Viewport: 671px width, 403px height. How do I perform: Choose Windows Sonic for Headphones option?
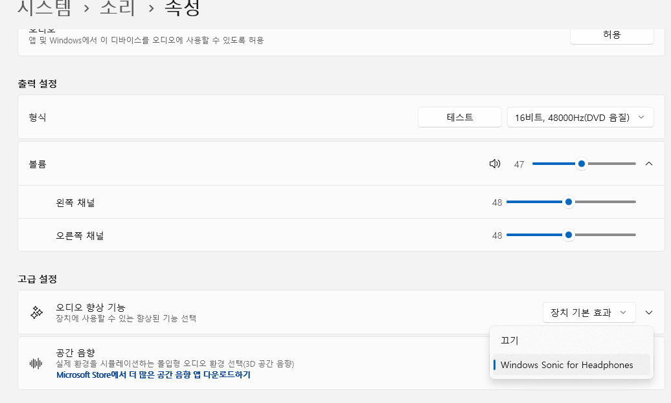(567, 365)
